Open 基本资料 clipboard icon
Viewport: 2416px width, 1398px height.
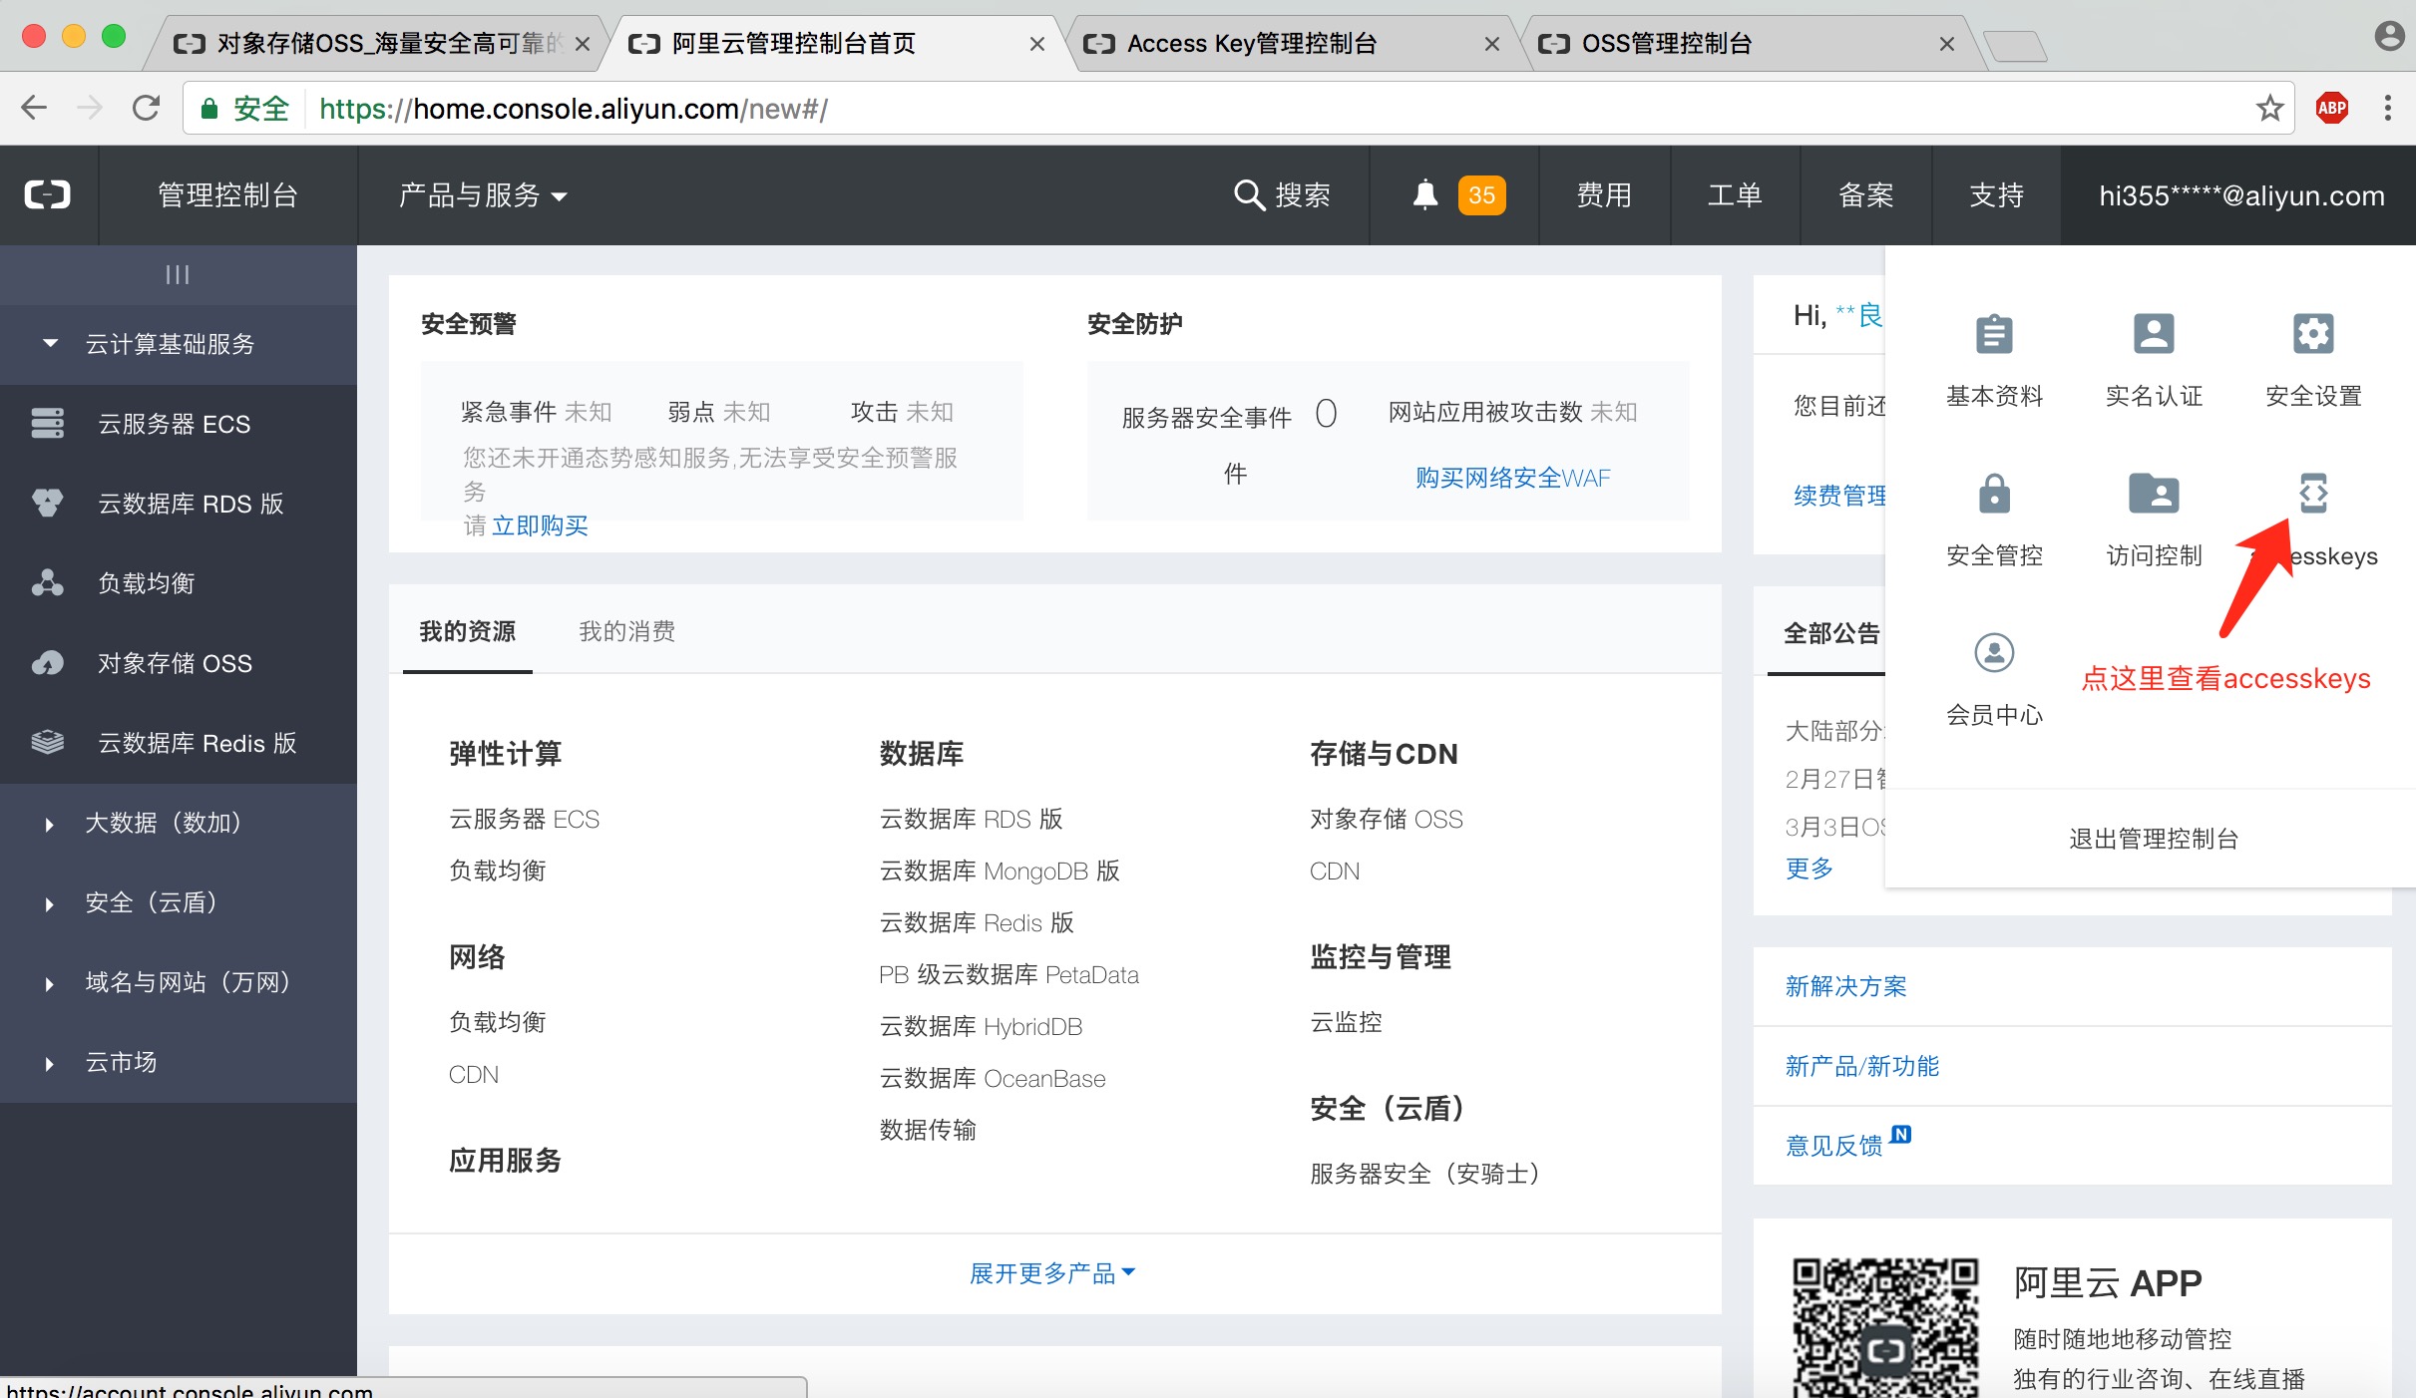click(1994, 334)
